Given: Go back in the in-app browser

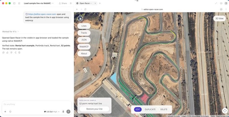Looking at the screenshot, I should click(x=77, y=9).
